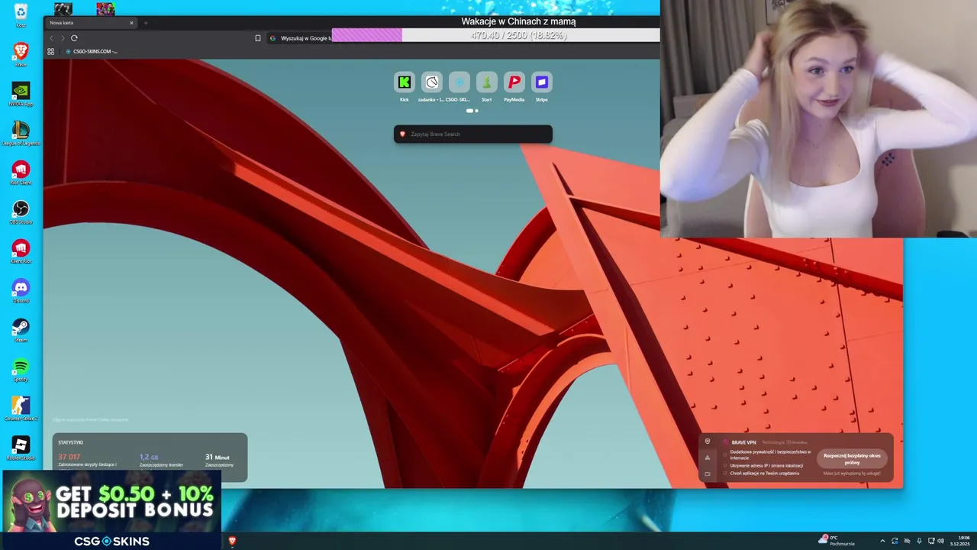This screenshot has width=977, height=550.
Task: Click the 1,2 GB saved transfer statistic
Action: click(x=149, y=457)
